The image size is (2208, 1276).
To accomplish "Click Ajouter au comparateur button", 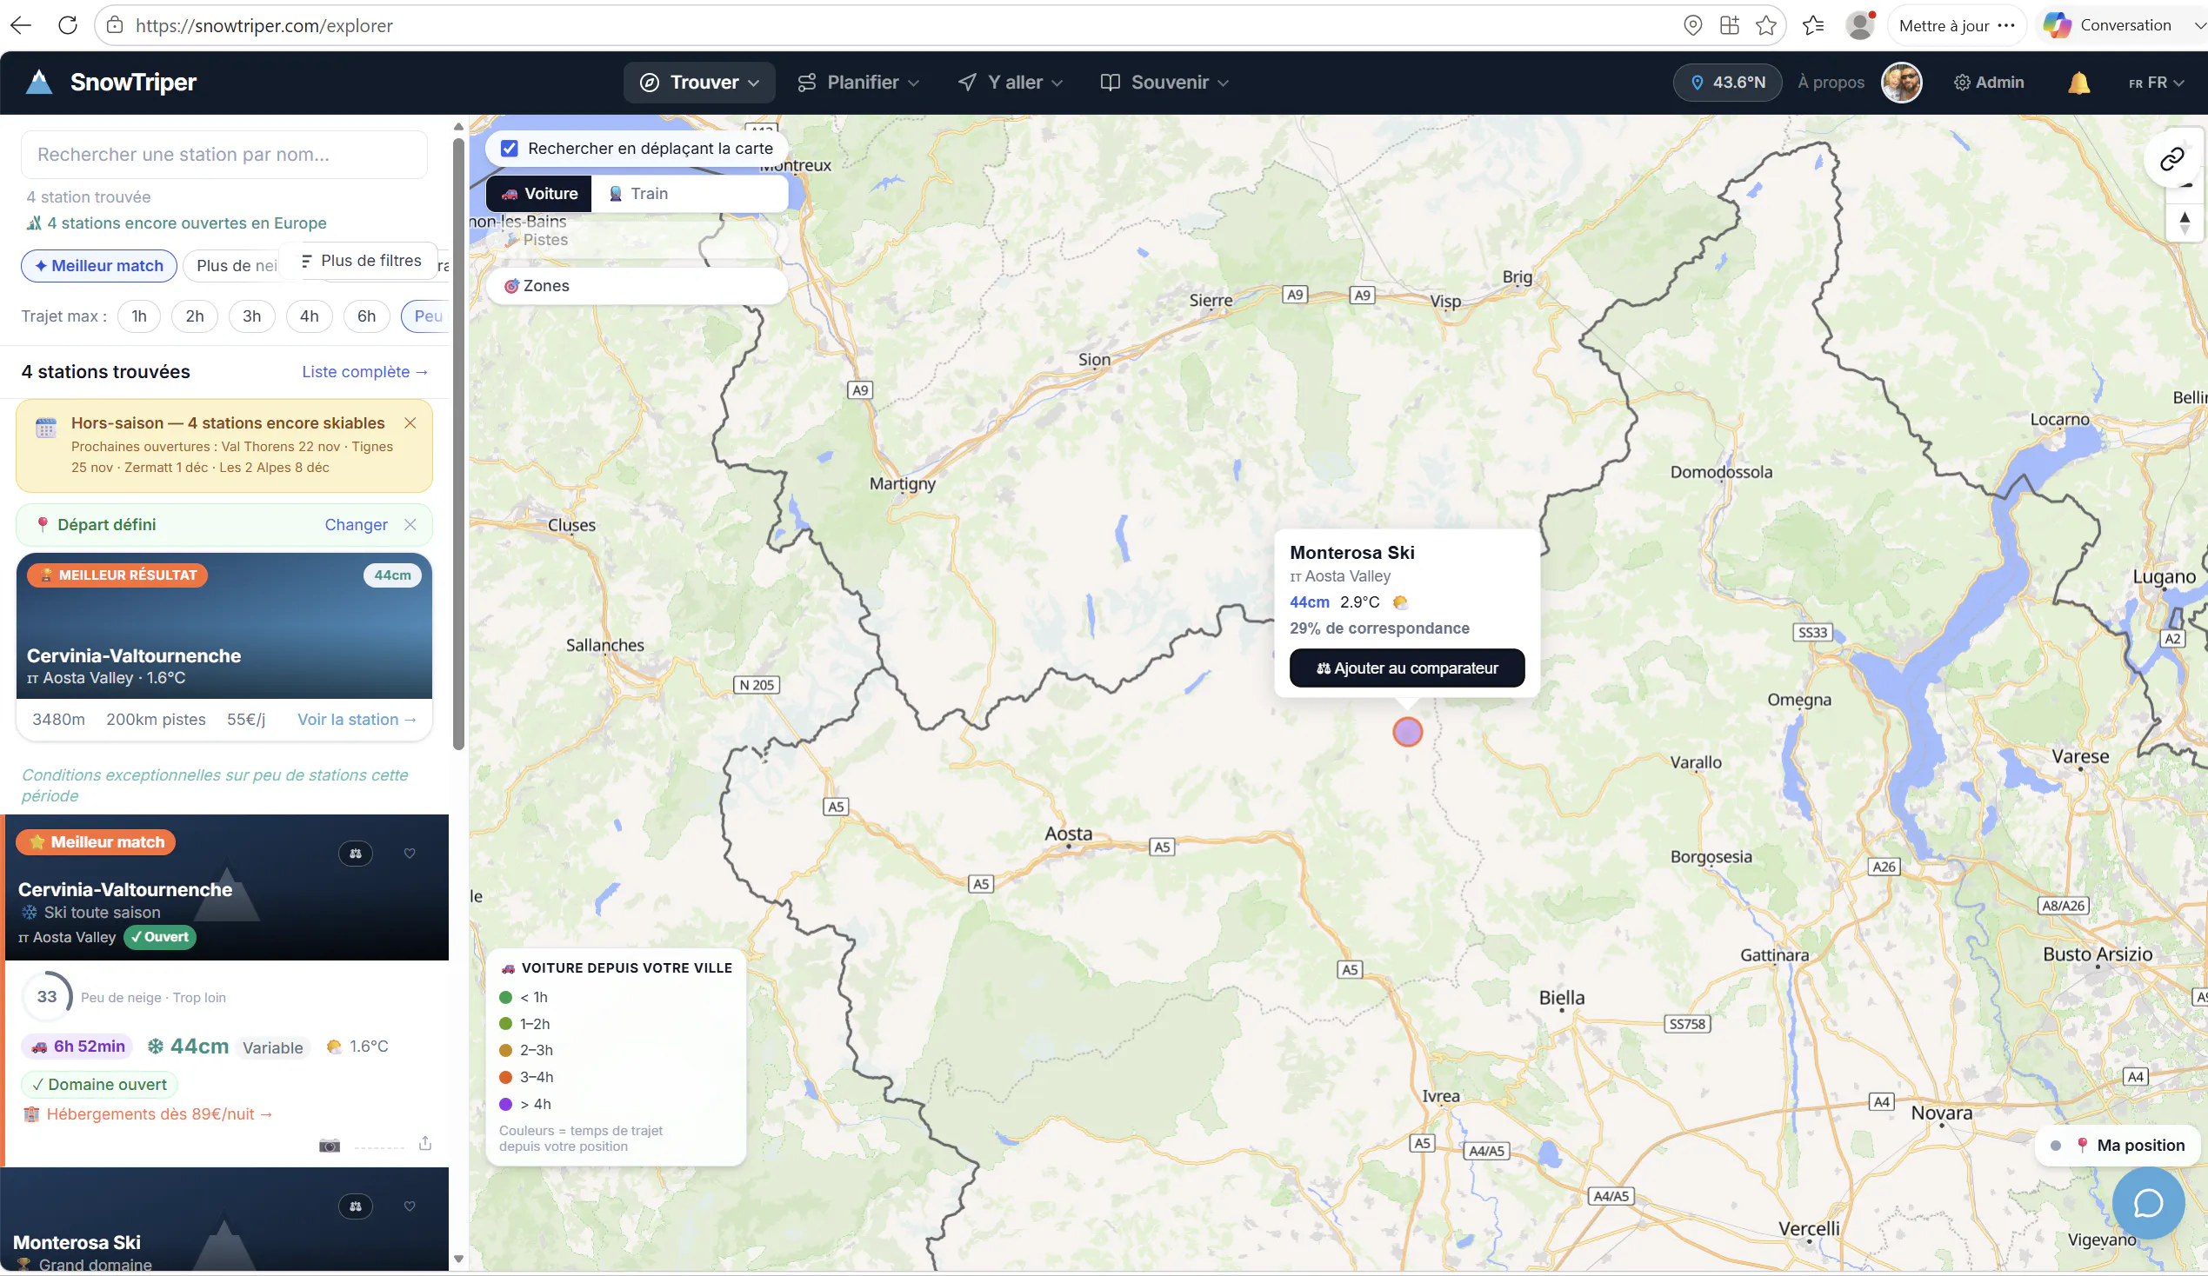I will (1406, 668).
